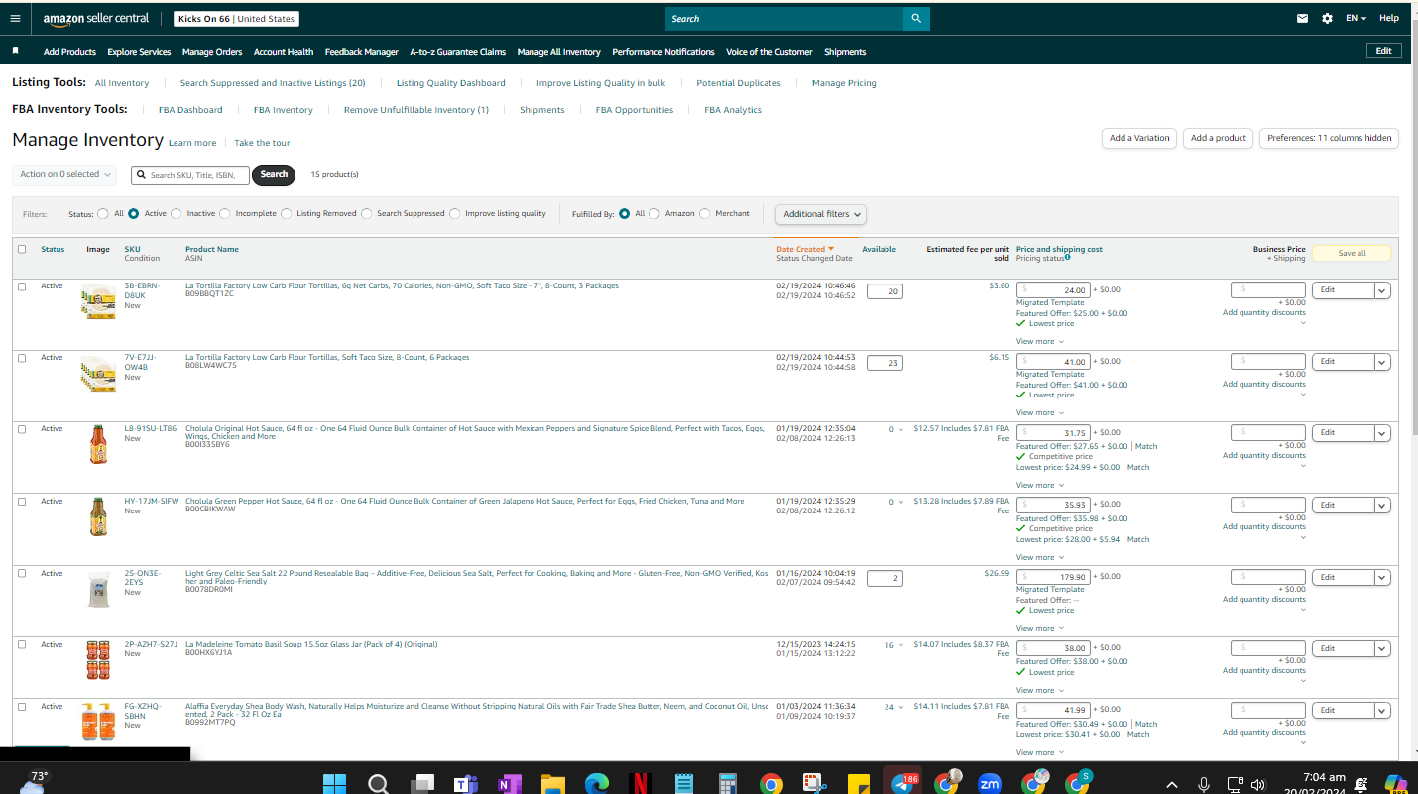The height and width of the screenshot is (794, 1418).
Task: Click the price field showing 179.90
Action: click(x=1053, y=576)
